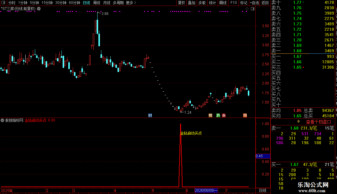Click the 标记 mark button
Screen dimensions: 337x194
click(244, 3)
